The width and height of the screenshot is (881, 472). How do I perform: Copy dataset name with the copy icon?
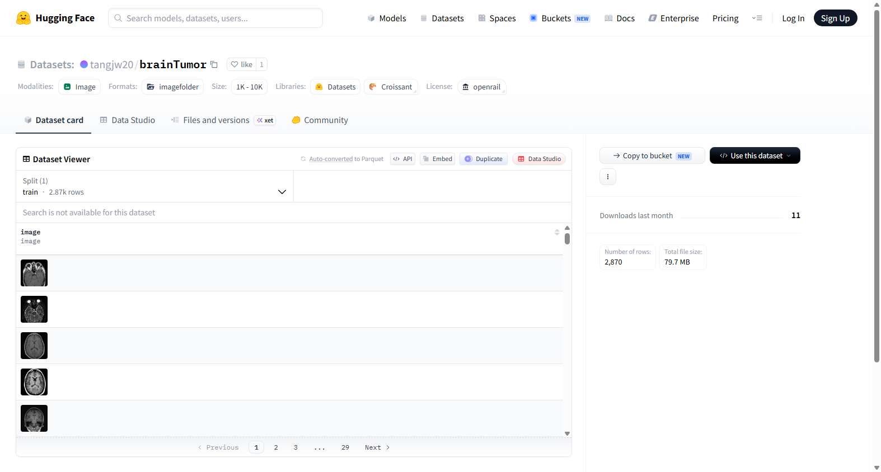214,64
